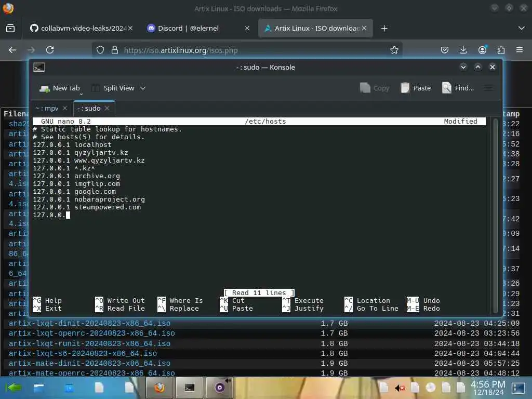Click the muted volume tray icon
The height and width of the screenshot is (399, 532).
tap(400, 388)
